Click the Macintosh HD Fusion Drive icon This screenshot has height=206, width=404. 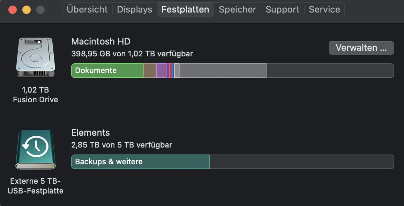(35, 57)
